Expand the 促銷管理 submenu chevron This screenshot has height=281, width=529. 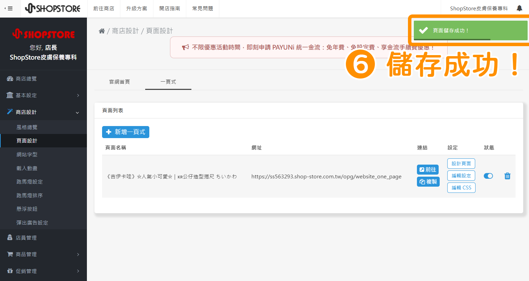point(78,271)
